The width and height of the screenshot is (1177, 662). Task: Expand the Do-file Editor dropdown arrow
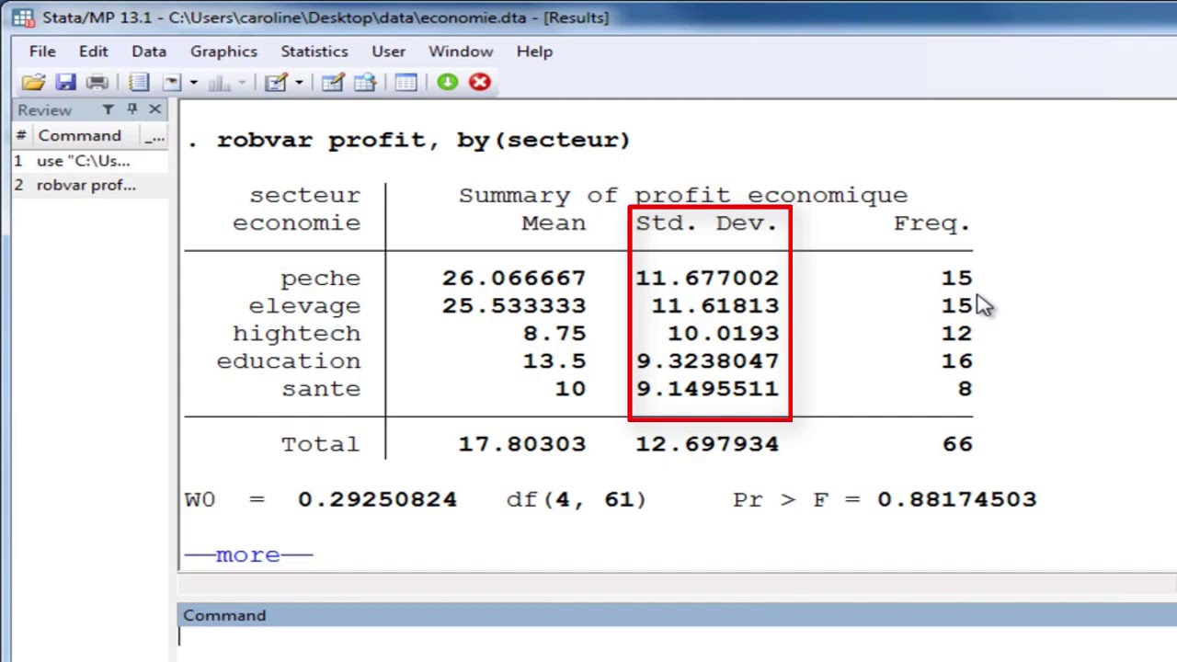[x=298, y=83]
